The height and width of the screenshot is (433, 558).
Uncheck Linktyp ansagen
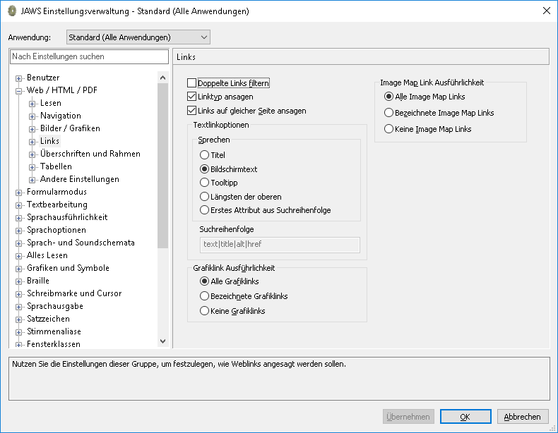[x=192, y=97]
